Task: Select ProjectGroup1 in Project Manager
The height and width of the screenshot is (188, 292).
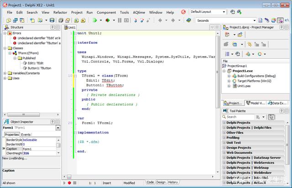Action: coord(237,66)
